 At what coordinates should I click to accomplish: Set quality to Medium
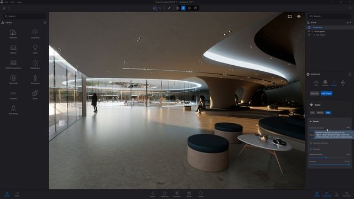(320, 113)
